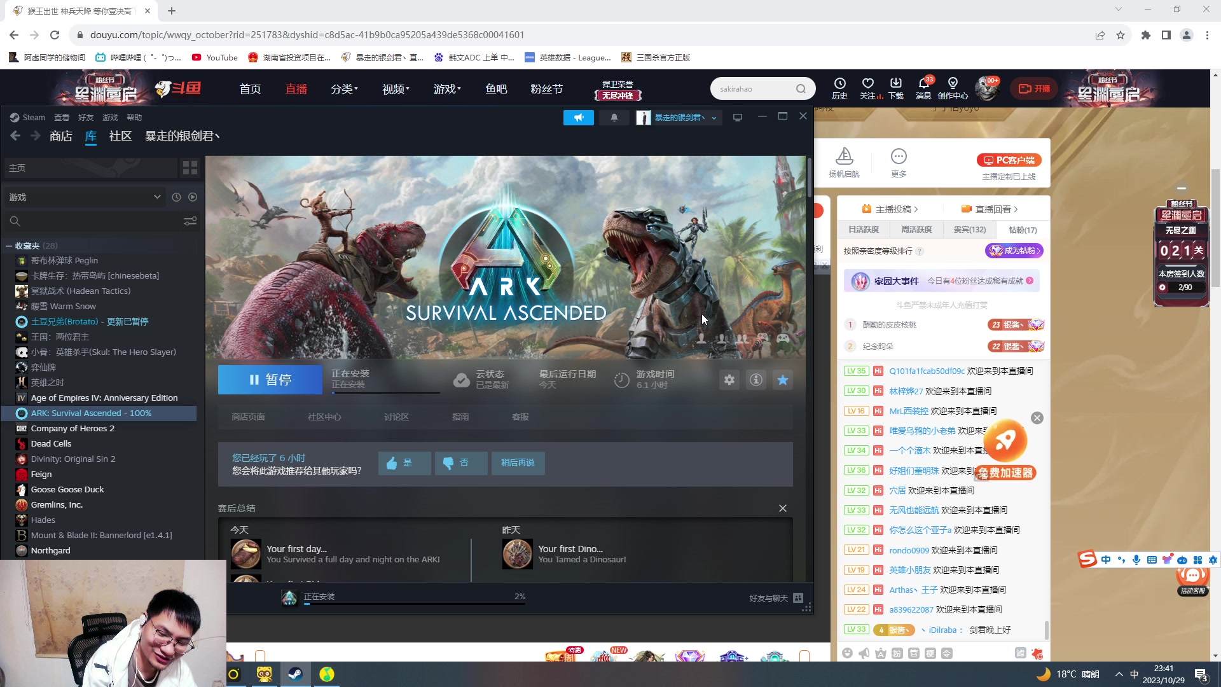The image size is (1221, 687).
Task: Click the game settings gear icon
Action: click(x=729, y=380)
